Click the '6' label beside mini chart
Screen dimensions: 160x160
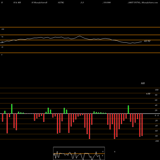[115, 152]
